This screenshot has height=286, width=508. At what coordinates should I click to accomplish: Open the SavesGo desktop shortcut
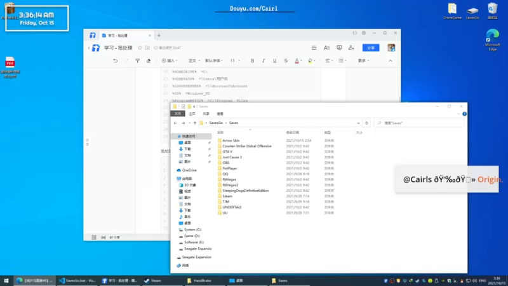click(x=472, y=11)
